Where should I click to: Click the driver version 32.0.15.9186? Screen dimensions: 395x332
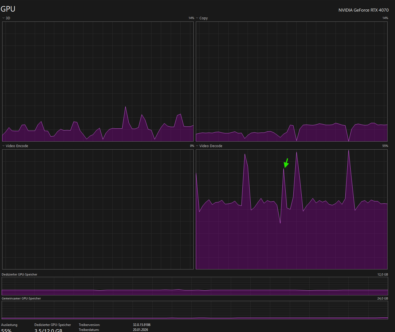(142, 325)
